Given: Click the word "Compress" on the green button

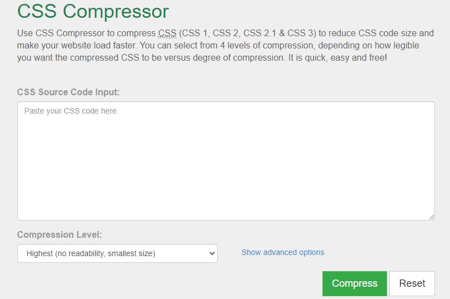Looking at the screenshot, I should tap(354, 283).
